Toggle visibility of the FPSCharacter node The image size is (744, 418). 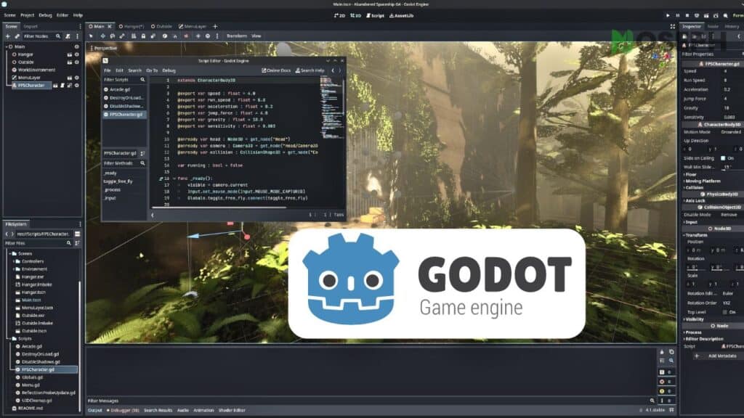(x=76, y=86)
